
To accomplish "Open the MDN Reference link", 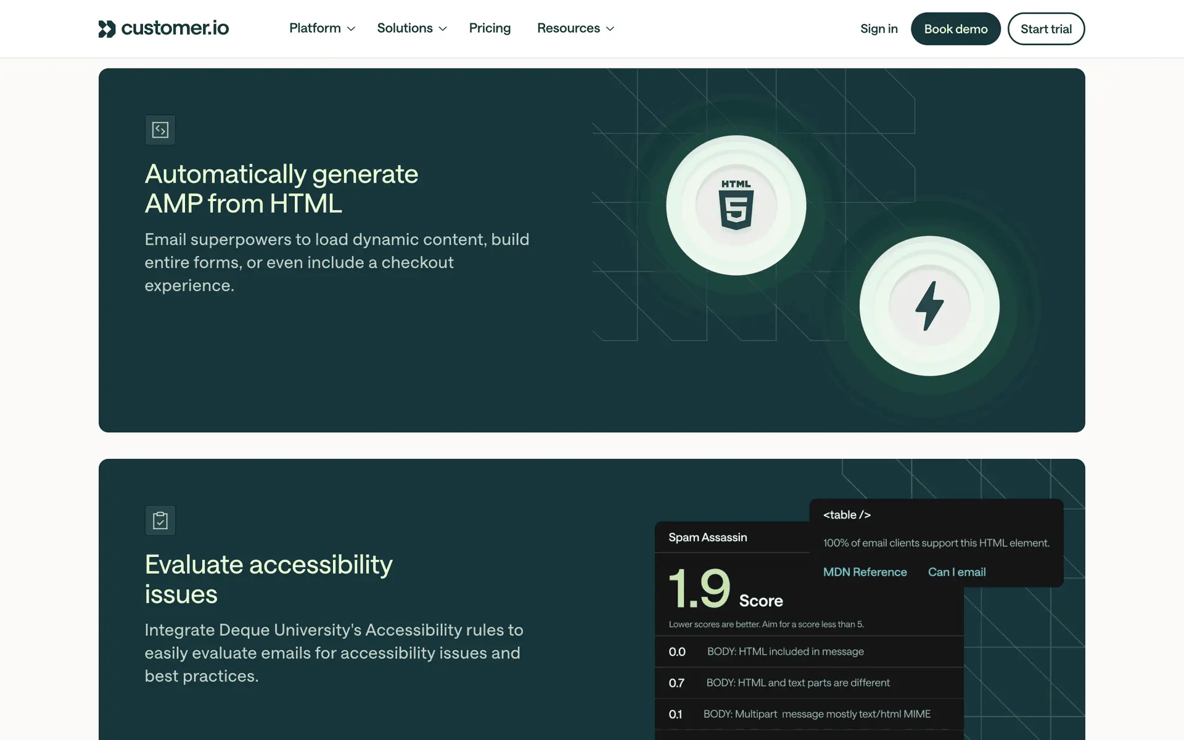I will (x=865, y=572).
